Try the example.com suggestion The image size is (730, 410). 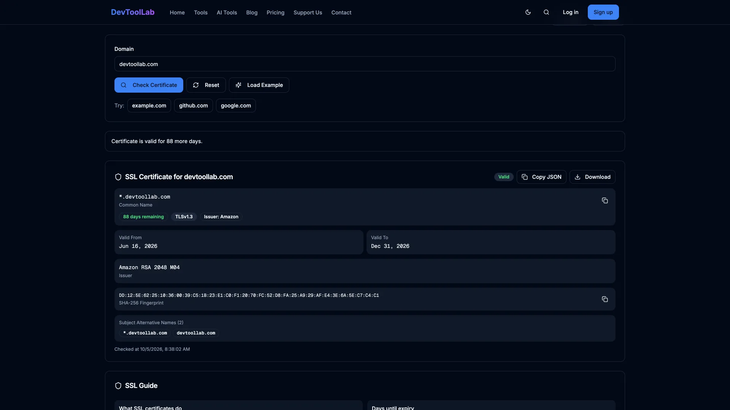click(x=149, y=106)
